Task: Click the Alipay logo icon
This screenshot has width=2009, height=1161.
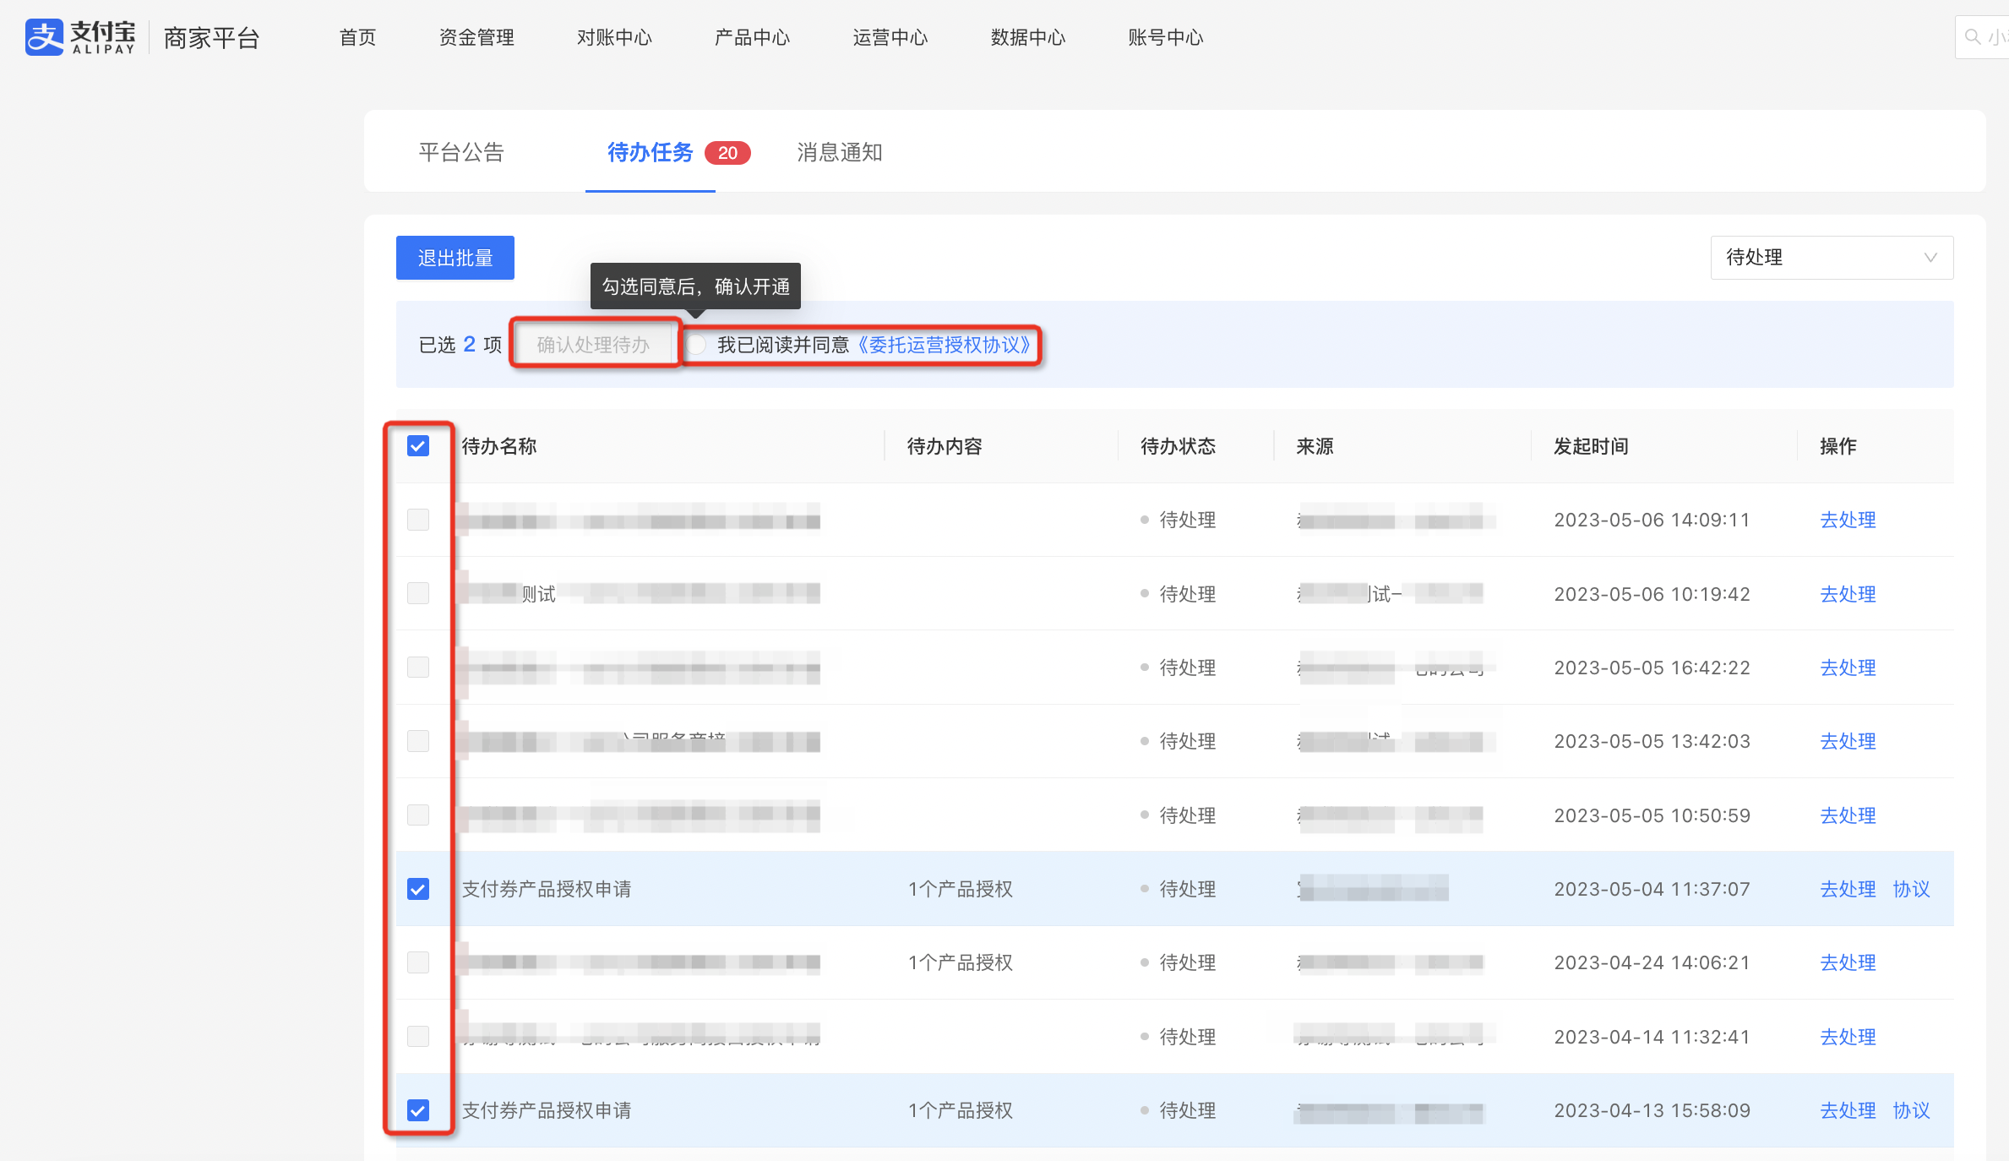Action: click(44, 37)
